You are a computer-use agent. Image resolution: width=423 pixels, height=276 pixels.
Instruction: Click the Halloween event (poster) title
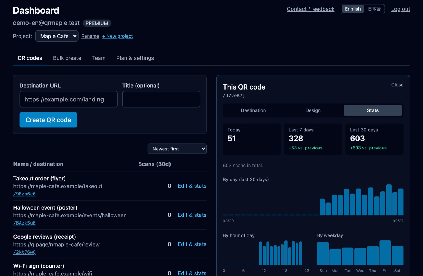point(45,208)
